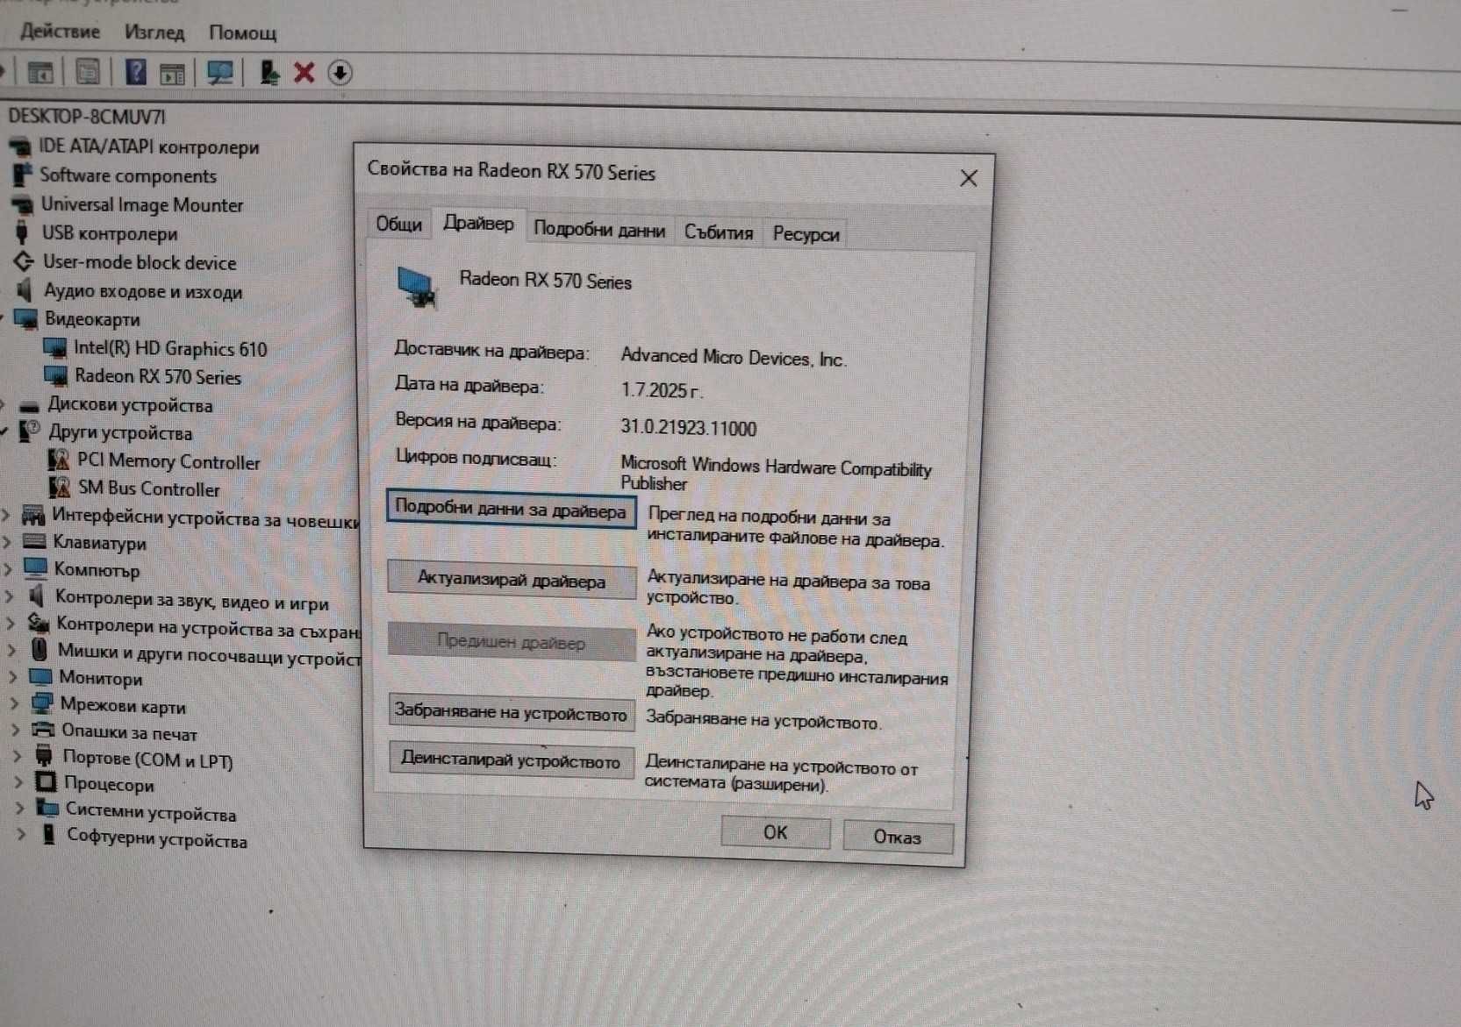
Task: Select IDE ATA/ATAPI контролери category
Action: point(148,146)
